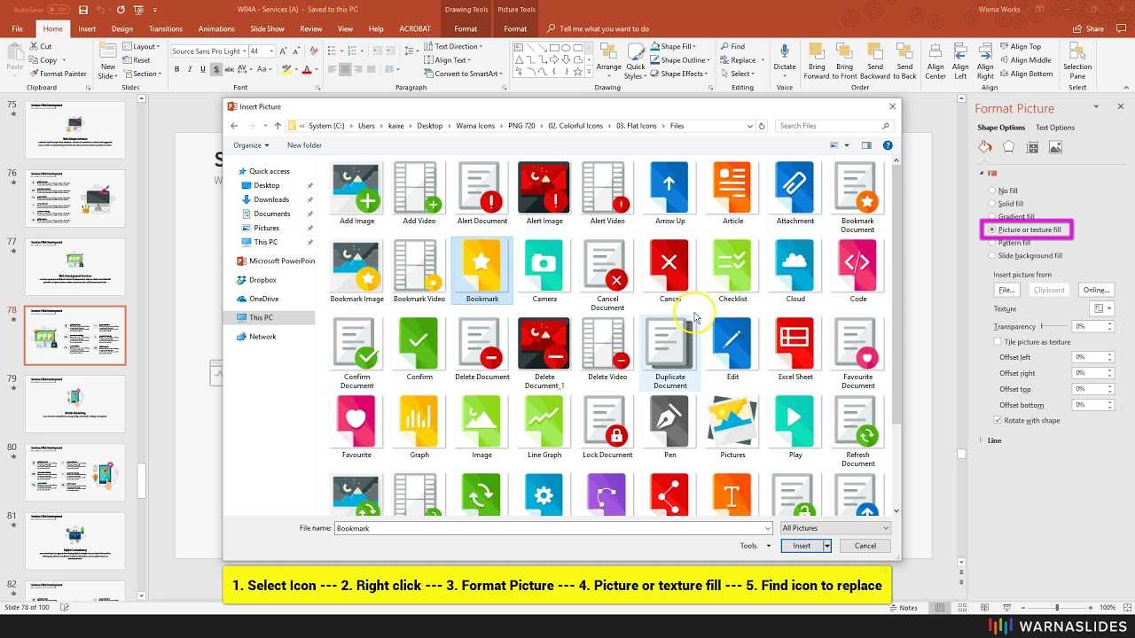Screen dimensions: 1135x638
Task: Open the Fill & Line tab icon
Action: (984, 147)
